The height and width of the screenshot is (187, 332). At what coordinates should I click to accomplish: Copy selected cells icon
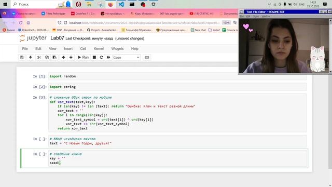point(47,58)
